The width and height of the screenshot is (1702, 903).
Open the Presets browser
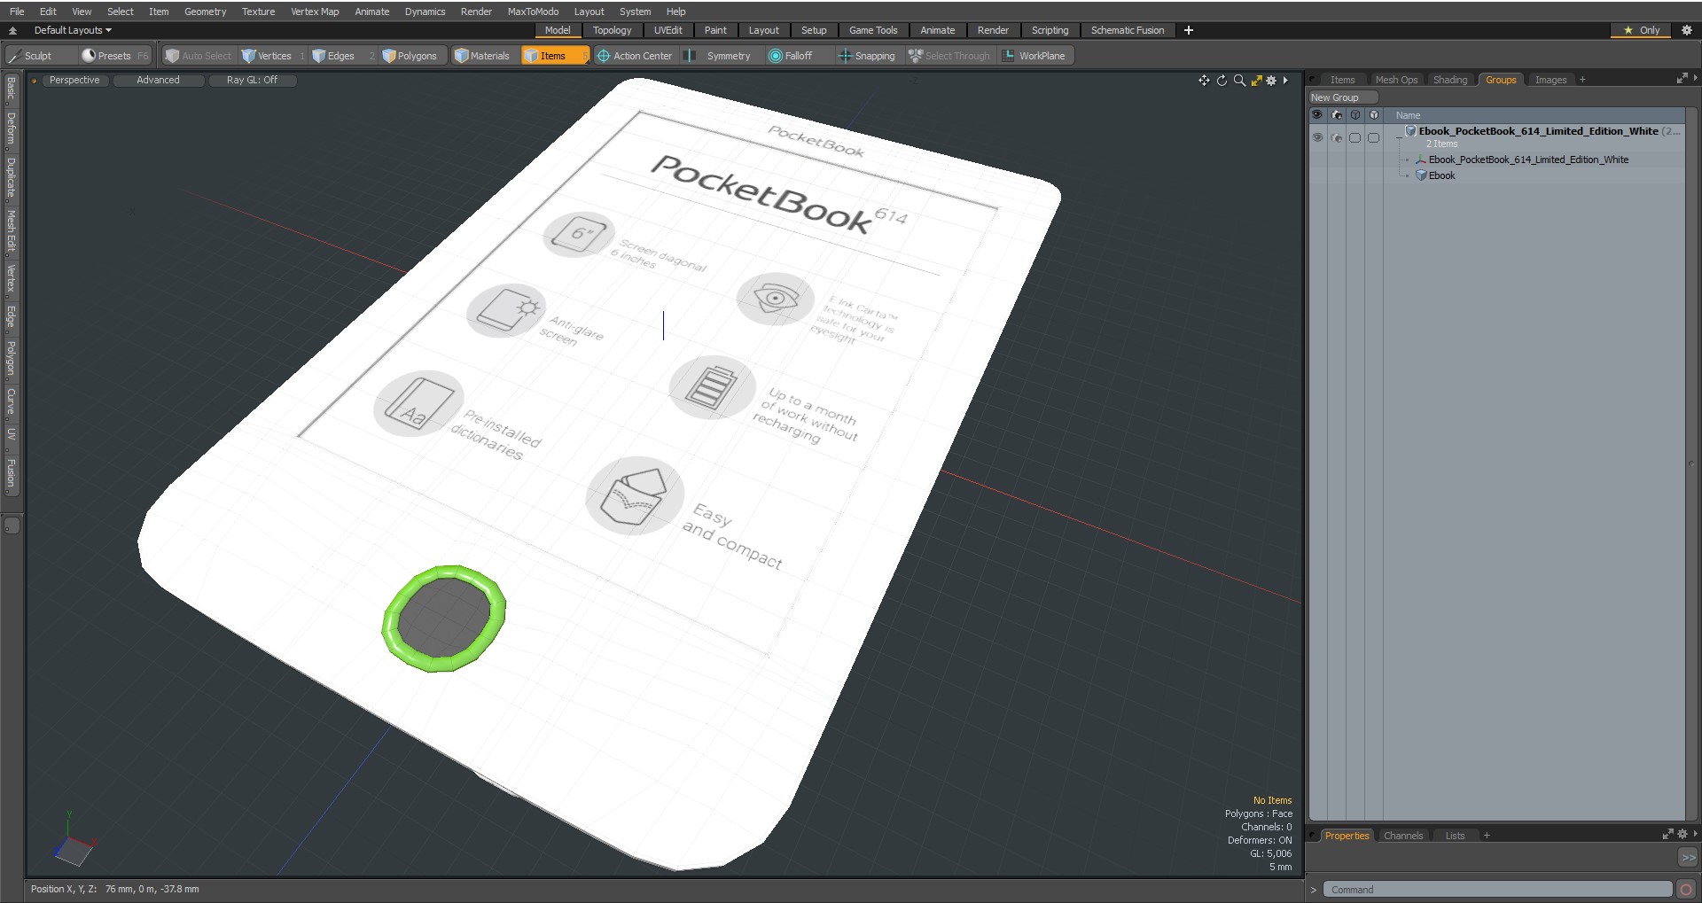[x=115, y=56]
